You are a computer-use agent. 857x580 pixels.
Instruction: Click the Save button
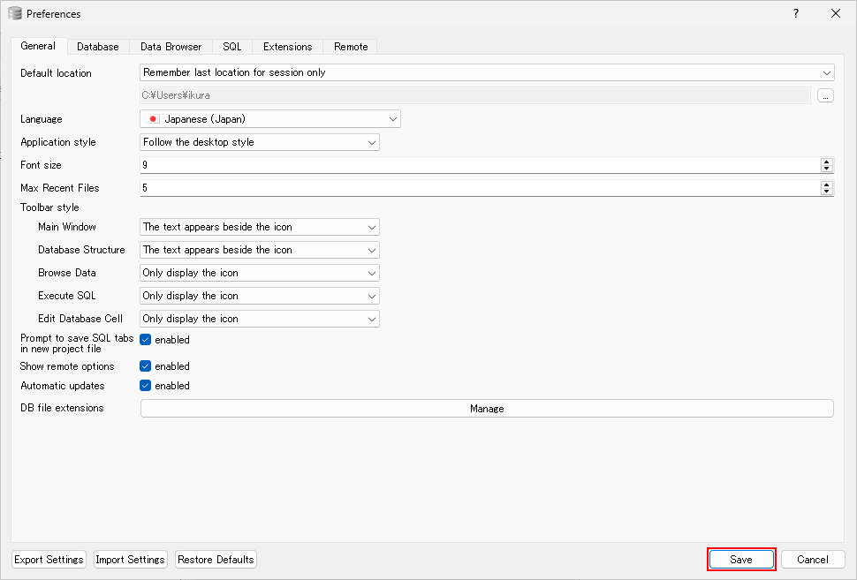pyautogui.click(x=741, y=560)
